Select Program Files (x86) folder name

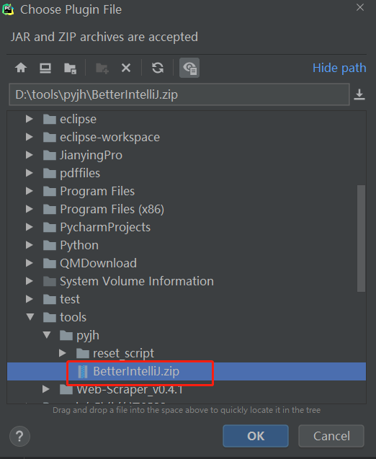click(112, 209)
